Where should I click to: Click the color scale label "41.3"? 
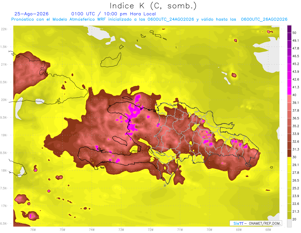click(296, 87)
